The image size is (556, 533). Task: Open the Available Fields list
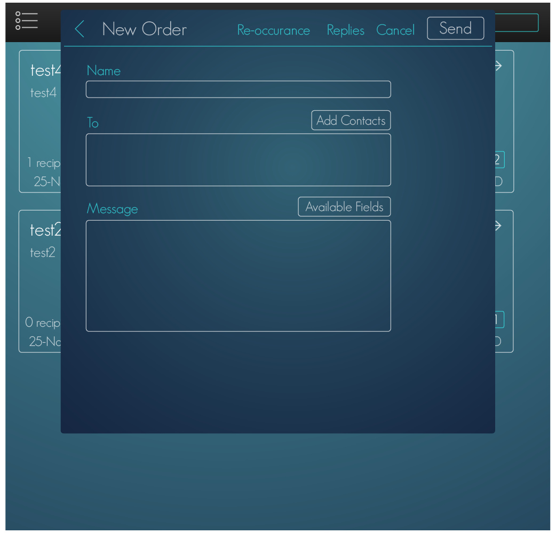pyautogui.click(x=344, y=206)
